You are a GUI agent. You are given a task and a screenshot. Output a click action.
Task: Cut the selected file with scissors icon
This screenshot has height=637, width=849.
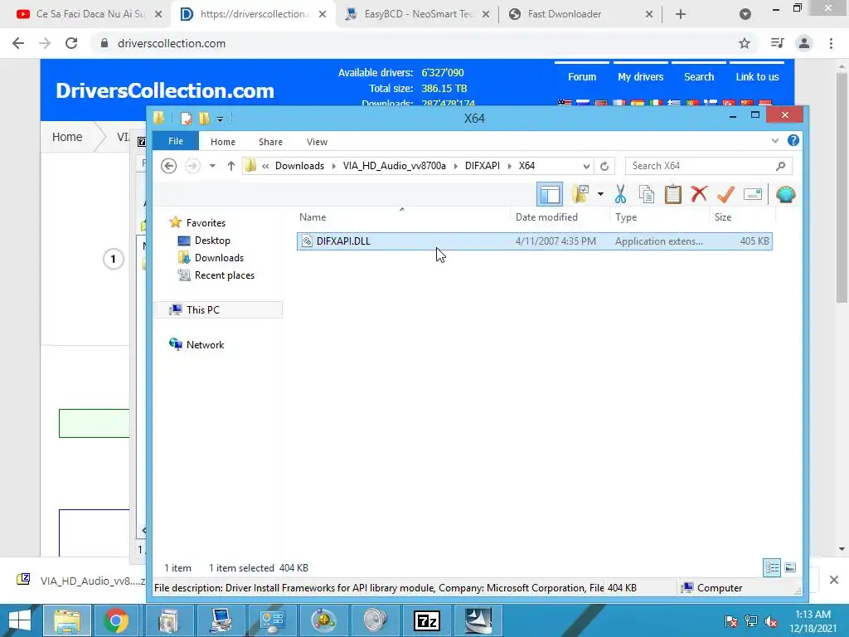point(620,194)
